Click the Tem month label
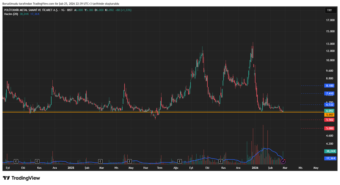The width and height of the screenshot is (340, 185). pos(160,168)
